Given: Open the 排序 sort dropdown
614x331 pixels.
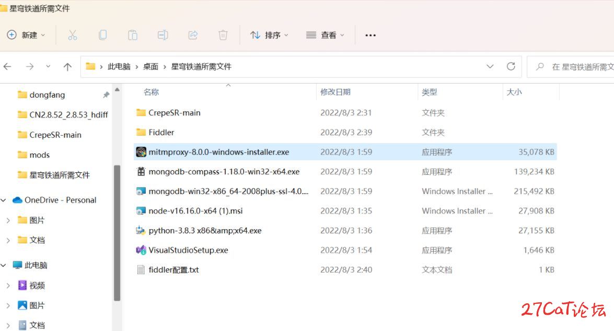Looking at the screenshot, I should click(x=270, y=35).
